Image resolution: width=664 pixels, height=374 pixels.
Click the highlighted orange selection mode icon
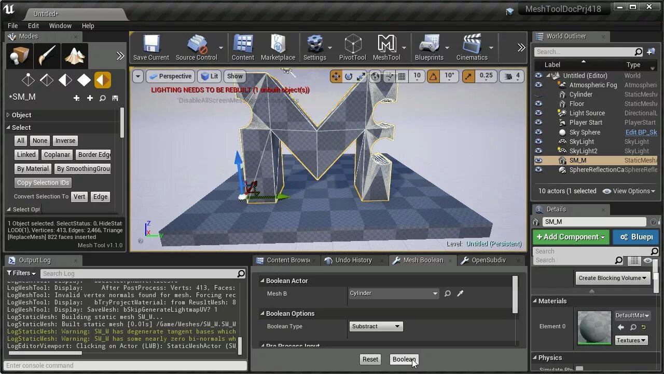click(103, 80)
